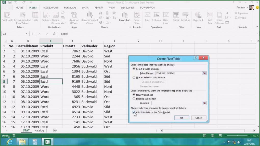Viewport: 260px width, 146px height.
Task: Collapse the ribbon with the arrow
Action: (257, 27)
